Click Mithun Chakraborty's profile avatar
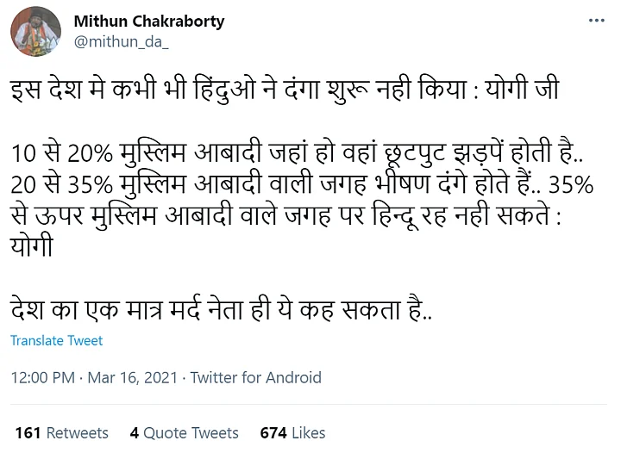This screenshot has width=621, height=453. coord(35,30)
